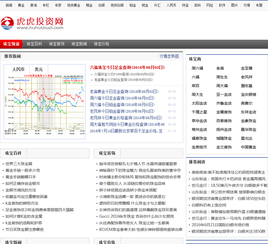Open the Gucci 2016秋冬珠宝 article

click(x=136, y=216)
